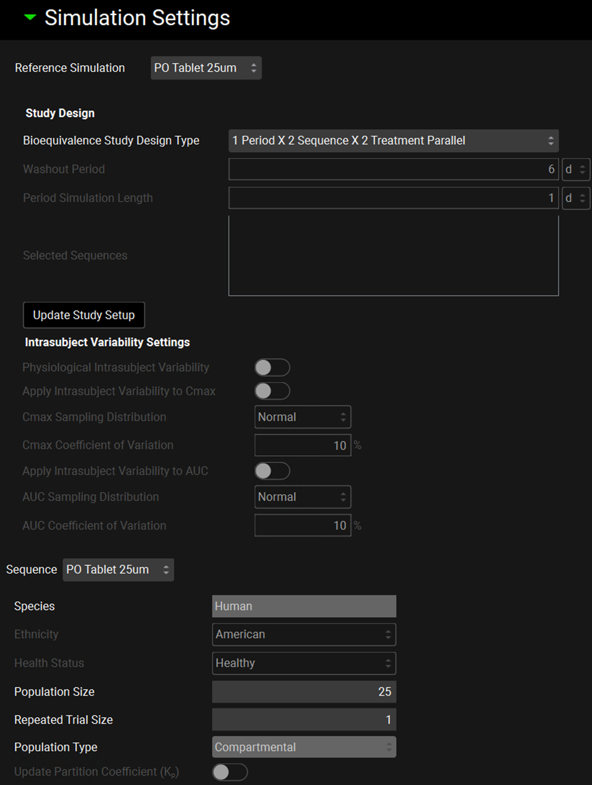The width and height of the screenshot is (592, 785).
Task: Toggle Update Partition Coefficient switch
Action: pyautogui.click(x=230, y=772)
